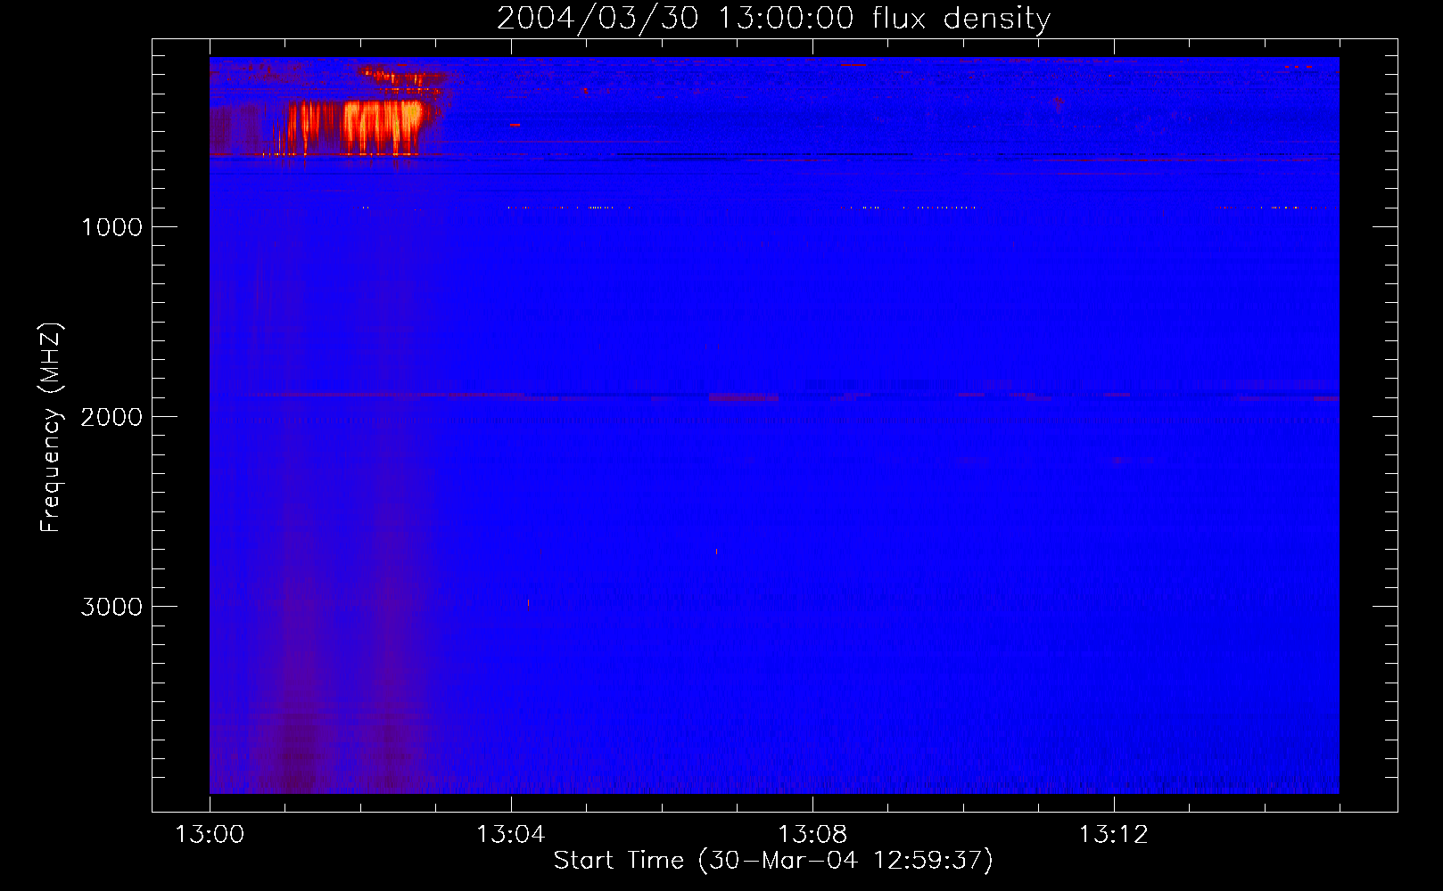Click the 13:04 time tick label
This screenshot has height=891, width=1443.
[x=510, y=835]
